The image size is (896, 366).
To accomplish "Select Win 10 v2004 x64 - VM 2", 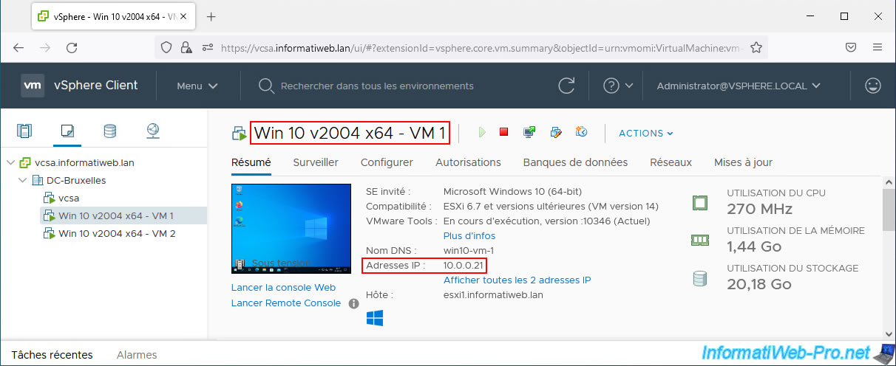I will pos(117,233).
